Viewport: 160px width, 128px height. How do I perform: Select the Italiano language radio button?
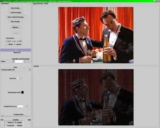[x=16, y=125]
